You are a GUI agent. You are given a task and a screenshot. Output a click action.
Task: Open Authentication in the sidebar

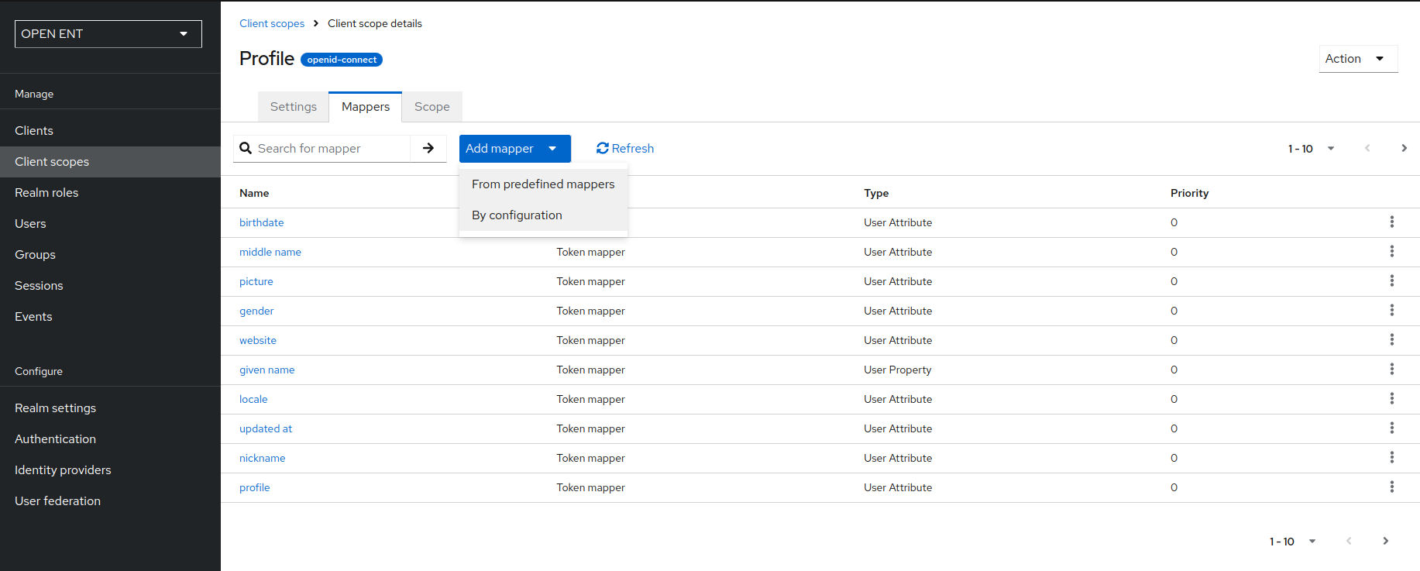[110, 439]
